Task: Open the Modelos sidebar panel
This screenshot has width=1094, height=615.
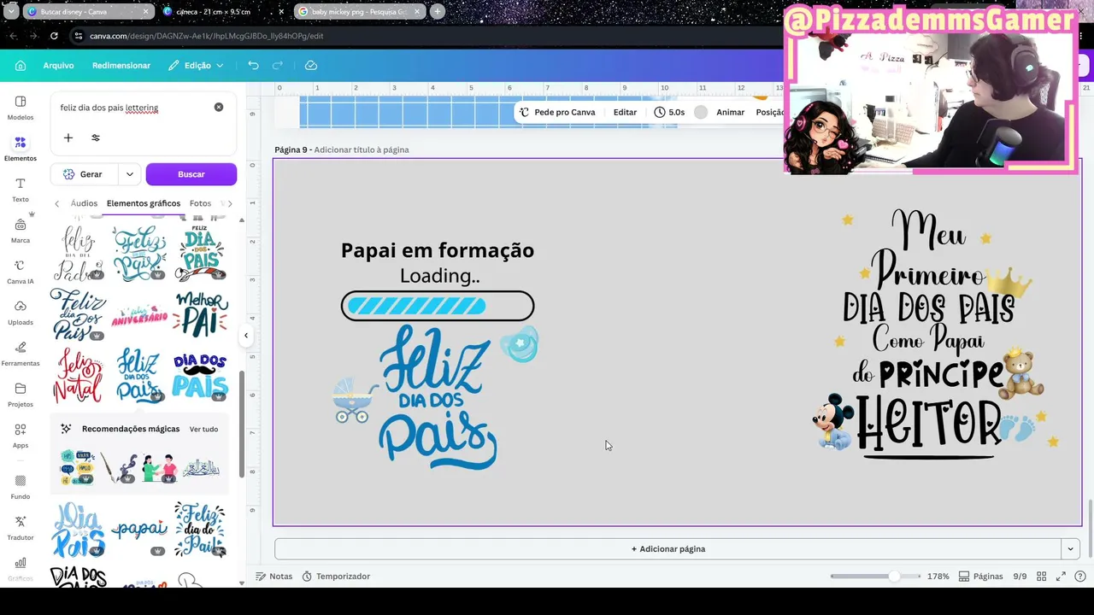Action: click(x=21, y=108)
